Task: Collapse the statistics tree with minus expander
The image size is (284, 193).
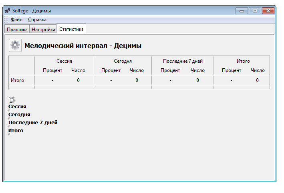Action: point(12,100)
